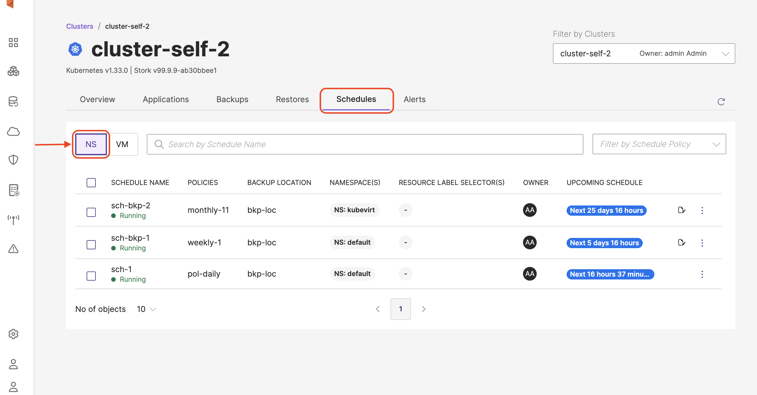Expand Filter by Schedule Policy dropdown

[x=659, y=144]
